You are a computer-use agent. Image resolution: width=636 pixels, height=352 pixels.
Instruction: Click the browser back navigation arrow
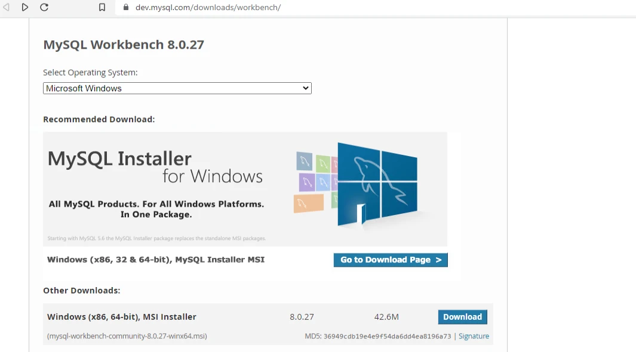[x=7, y=7]
